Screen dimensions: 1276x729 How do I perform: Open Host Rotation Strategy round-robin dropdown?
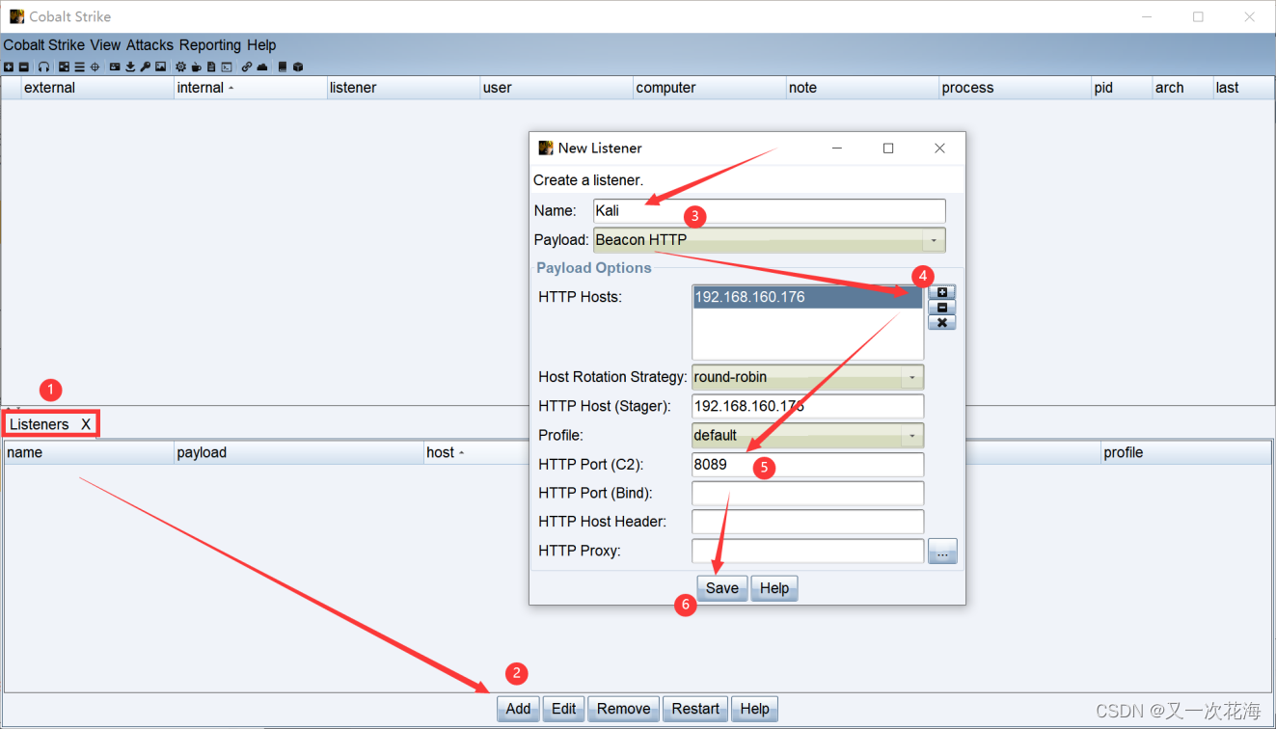[x=807, y=377]
